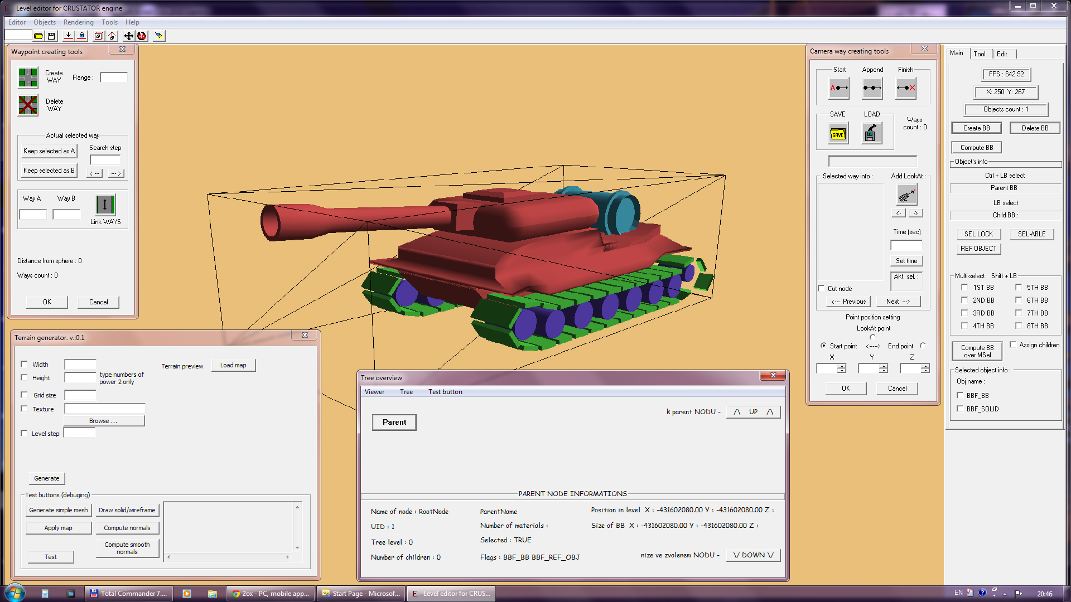Open the media player taskbar icon
This screenshot has height=602, width=1071.
coord(187,594)
